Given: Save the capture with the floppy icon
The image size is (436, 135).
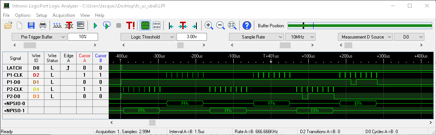Looking at the screenshot, I should click(x=31, y=26).
